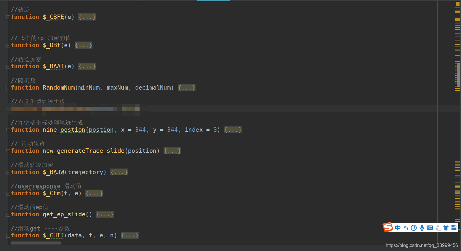Expand the $_BAAT function fold in gutter
Screen dimensions: 461x251
click(x=8, y=66)
